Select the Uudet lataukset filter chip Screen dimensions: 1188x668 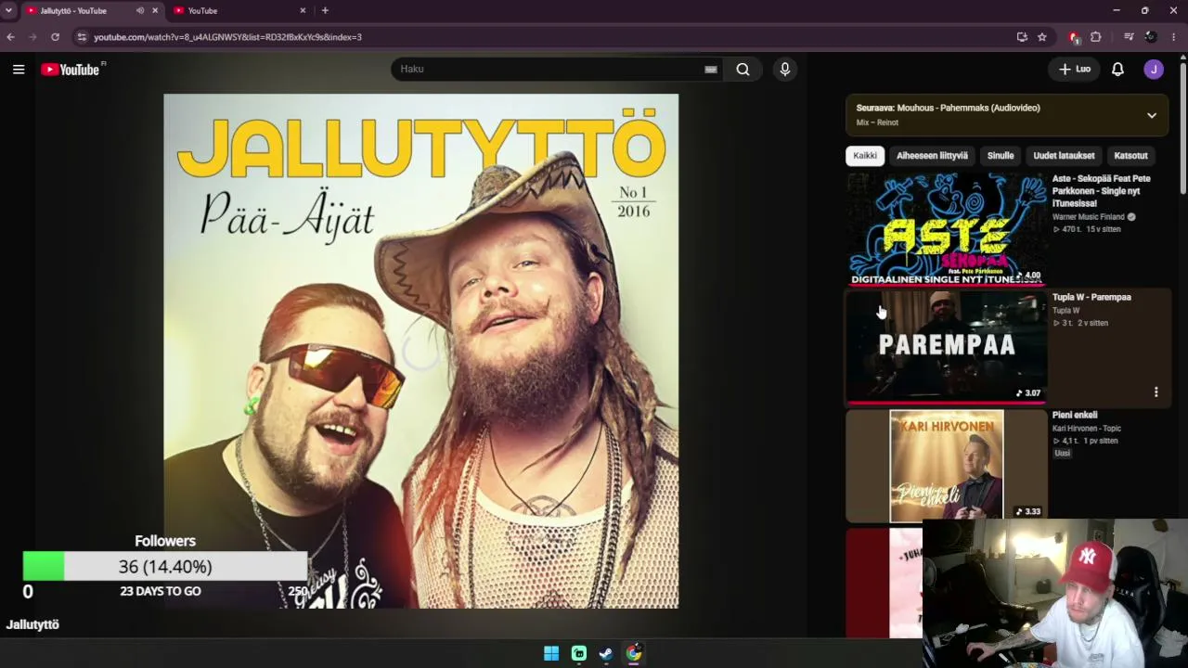(1064, 156)
